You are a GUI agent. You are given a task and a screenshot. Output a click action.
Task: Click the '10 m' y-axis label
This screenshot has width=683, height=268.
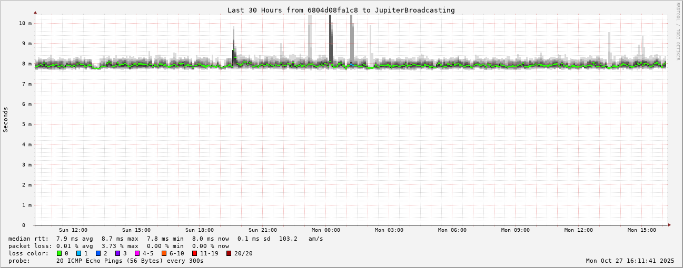[25, 23]
